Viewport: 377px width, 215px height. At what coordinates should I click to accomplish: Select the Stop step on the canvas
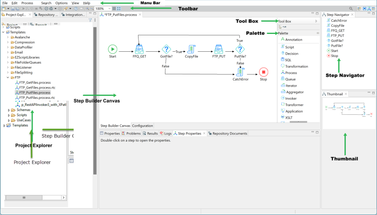coord(263,72)
